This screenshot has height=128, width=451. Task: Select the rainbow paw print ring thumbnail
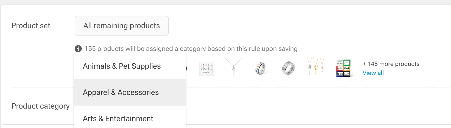click(261, 68)
